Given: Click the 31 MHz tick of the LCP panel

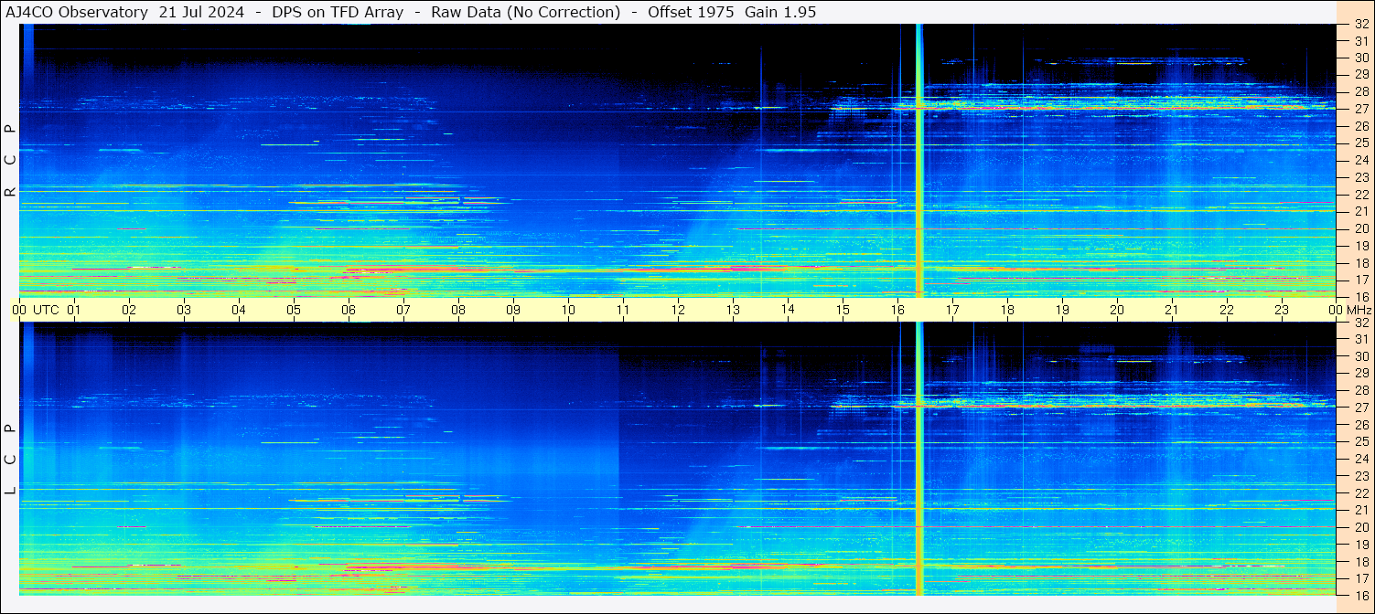Looking at the screenshot, I should pos(1361,339).
